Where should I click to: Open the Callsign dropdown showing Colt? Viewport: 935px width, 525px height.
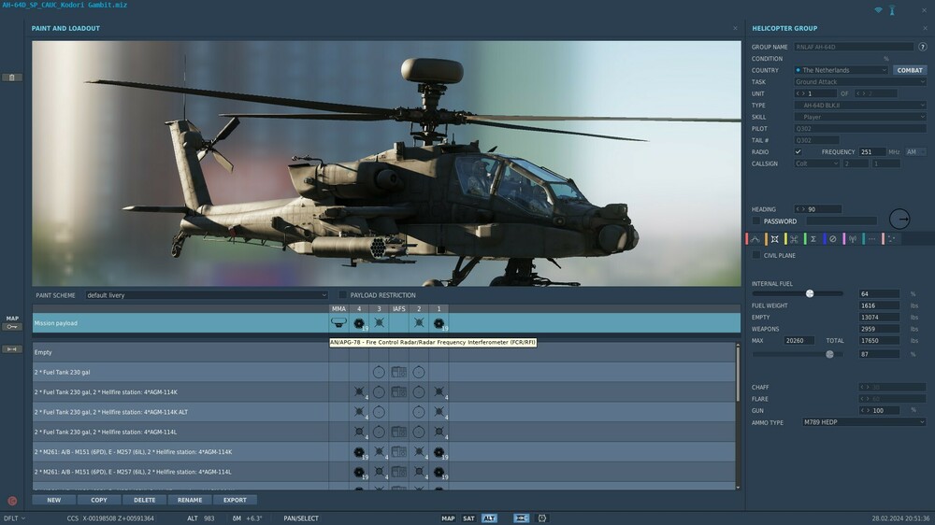816,163
